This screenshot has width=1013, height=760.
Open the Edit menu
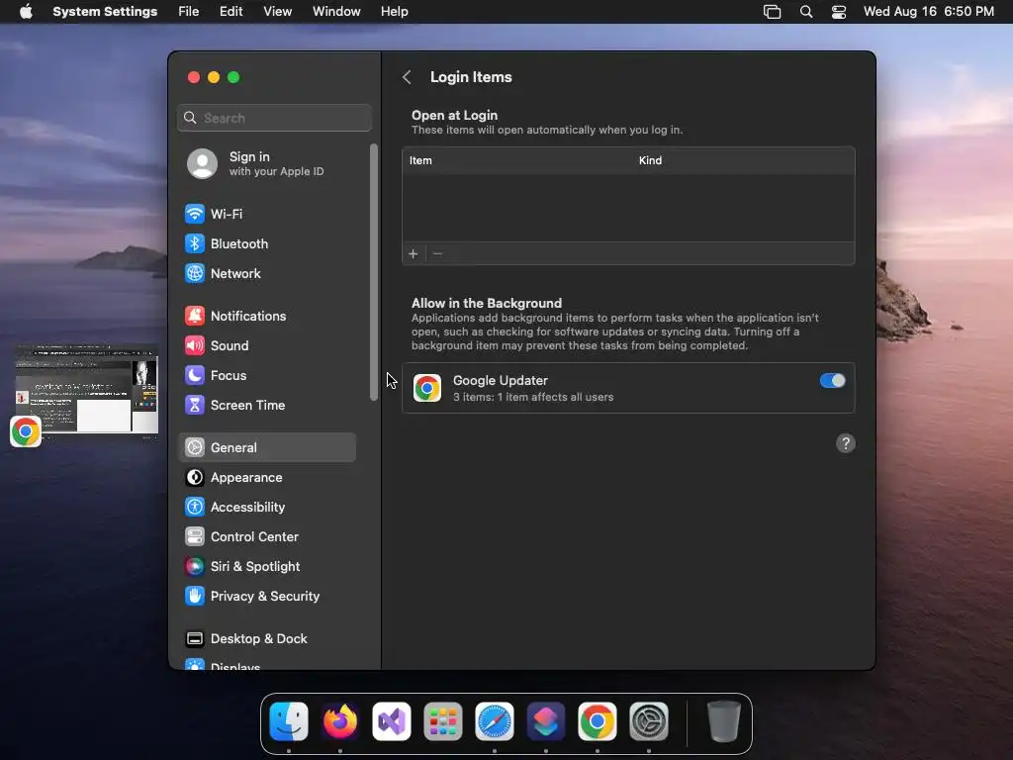pyautogui.click(x=230, y=12)
